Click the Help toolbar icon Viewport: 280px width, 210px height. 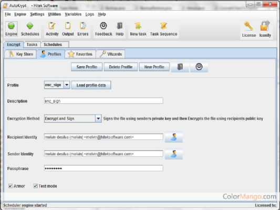tap(120, 29)
